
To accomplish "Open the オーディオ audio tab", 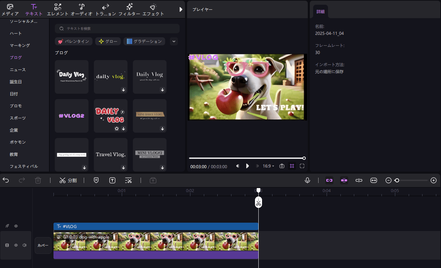I will (x=81, y=10).
